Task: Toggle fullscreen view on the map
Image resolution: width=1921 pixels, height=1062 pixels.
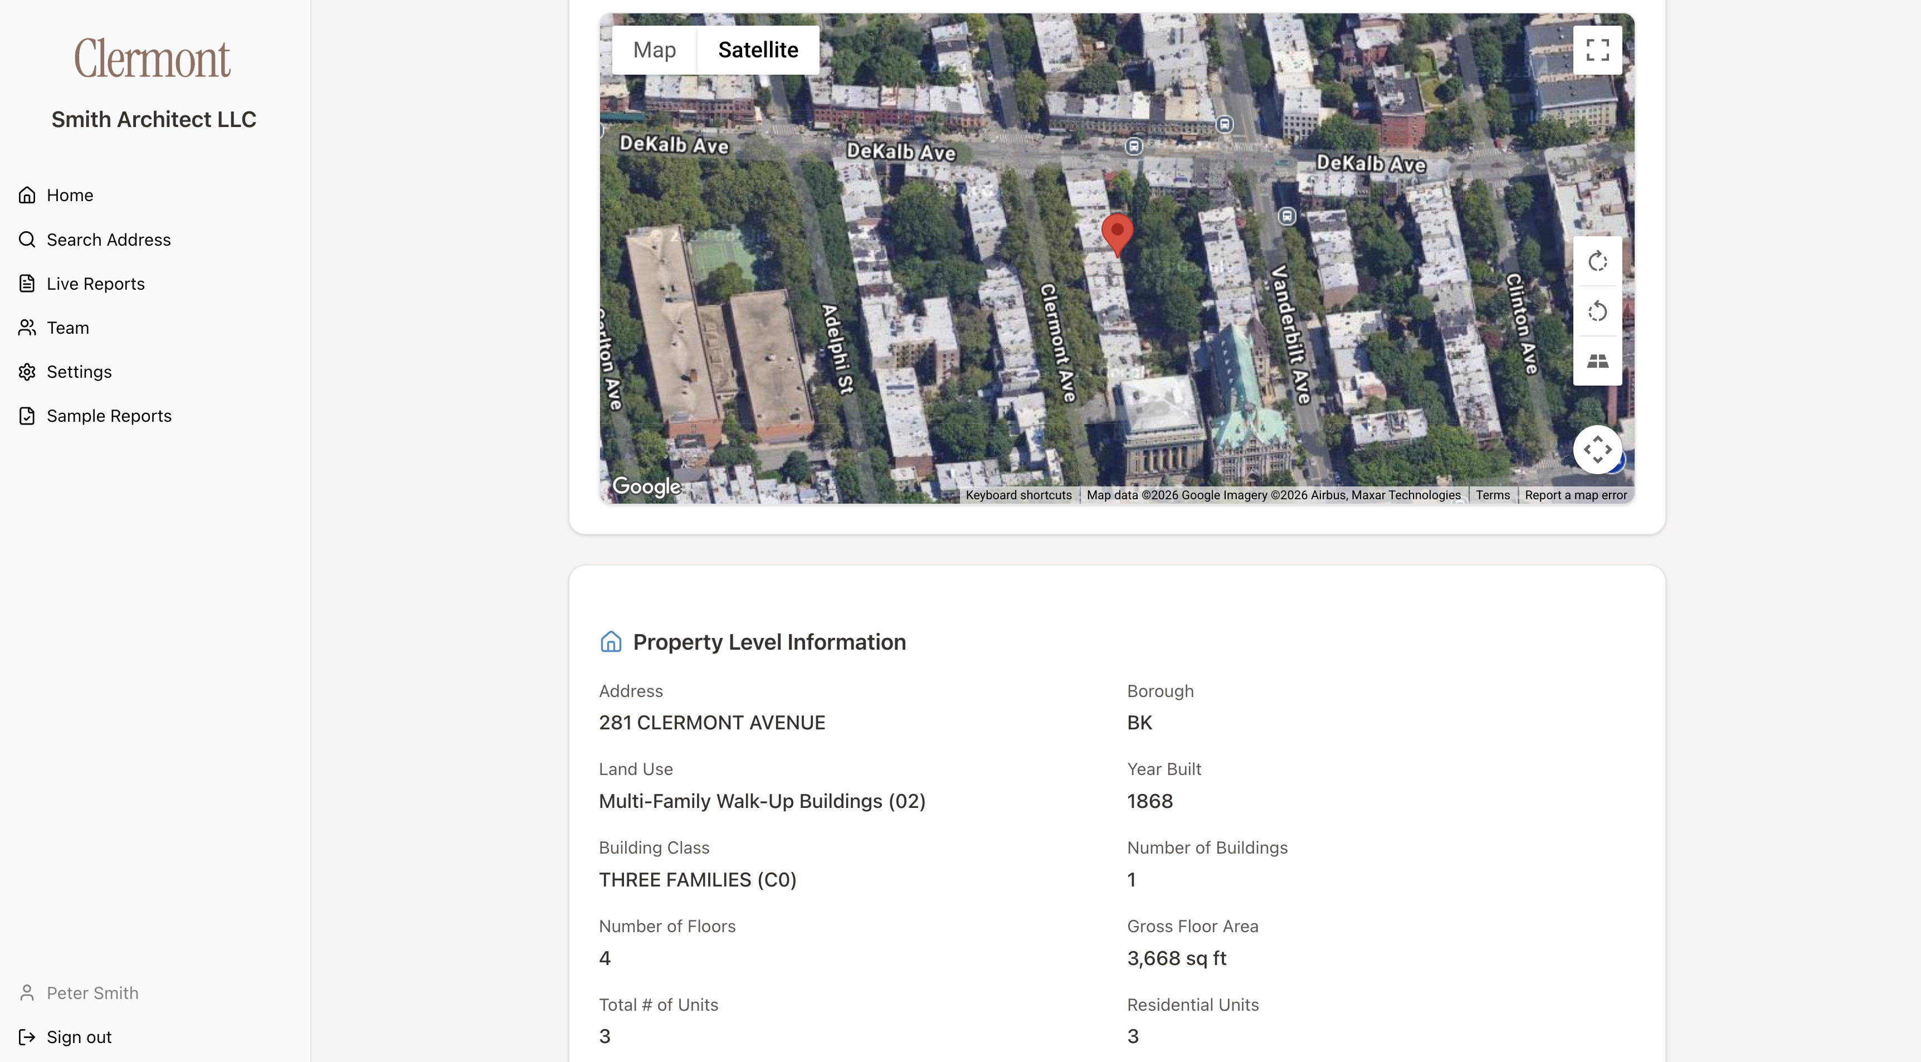Action: coord(1597,50)
